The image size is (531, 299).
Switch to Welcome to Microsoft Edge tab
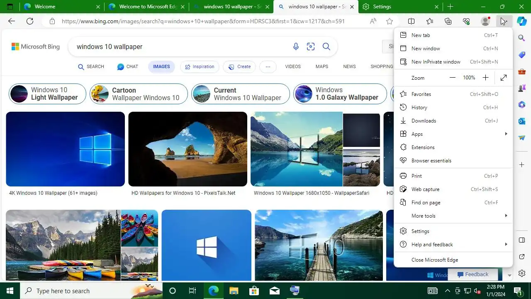[146, 7]
